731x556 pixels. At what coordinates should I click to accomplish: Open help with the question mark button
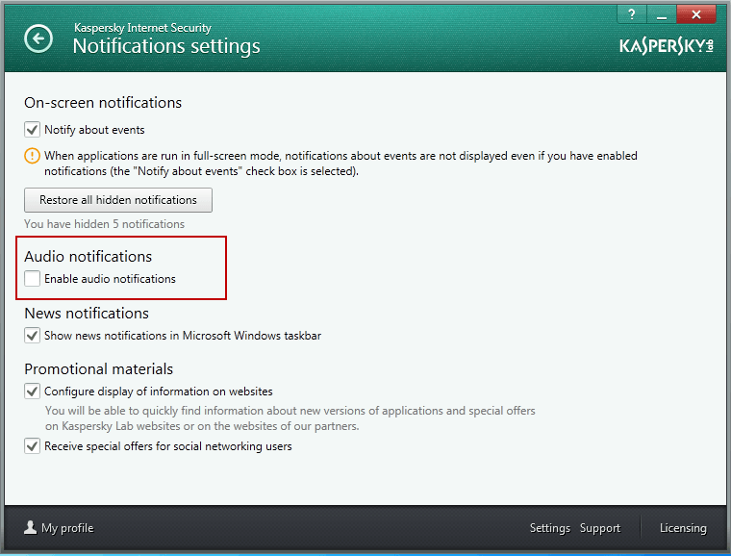pyautogui.click(x=632, y=14)
